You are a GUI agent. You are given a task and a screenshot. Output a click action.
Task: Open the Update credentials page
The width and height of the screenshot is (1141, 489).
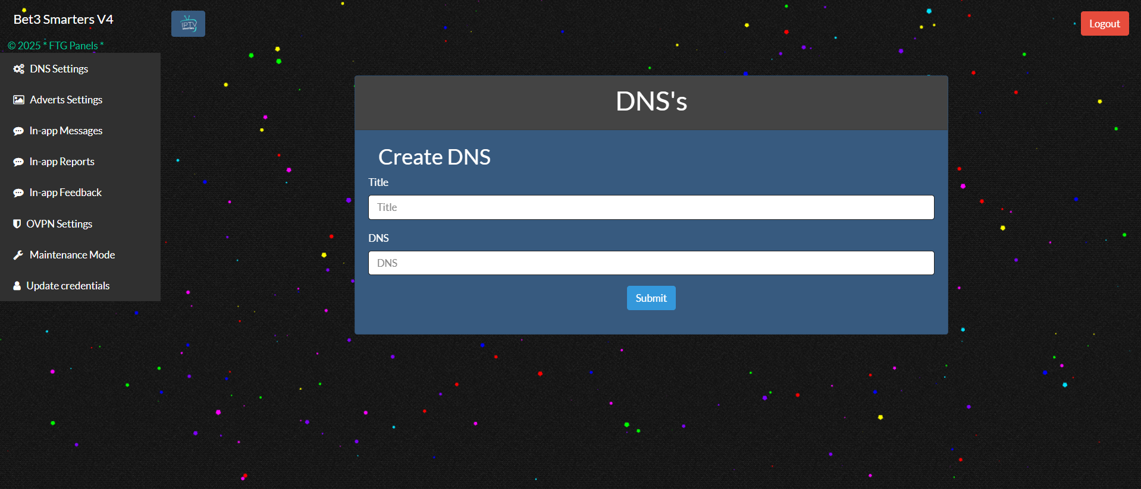[x=68, y=286]
